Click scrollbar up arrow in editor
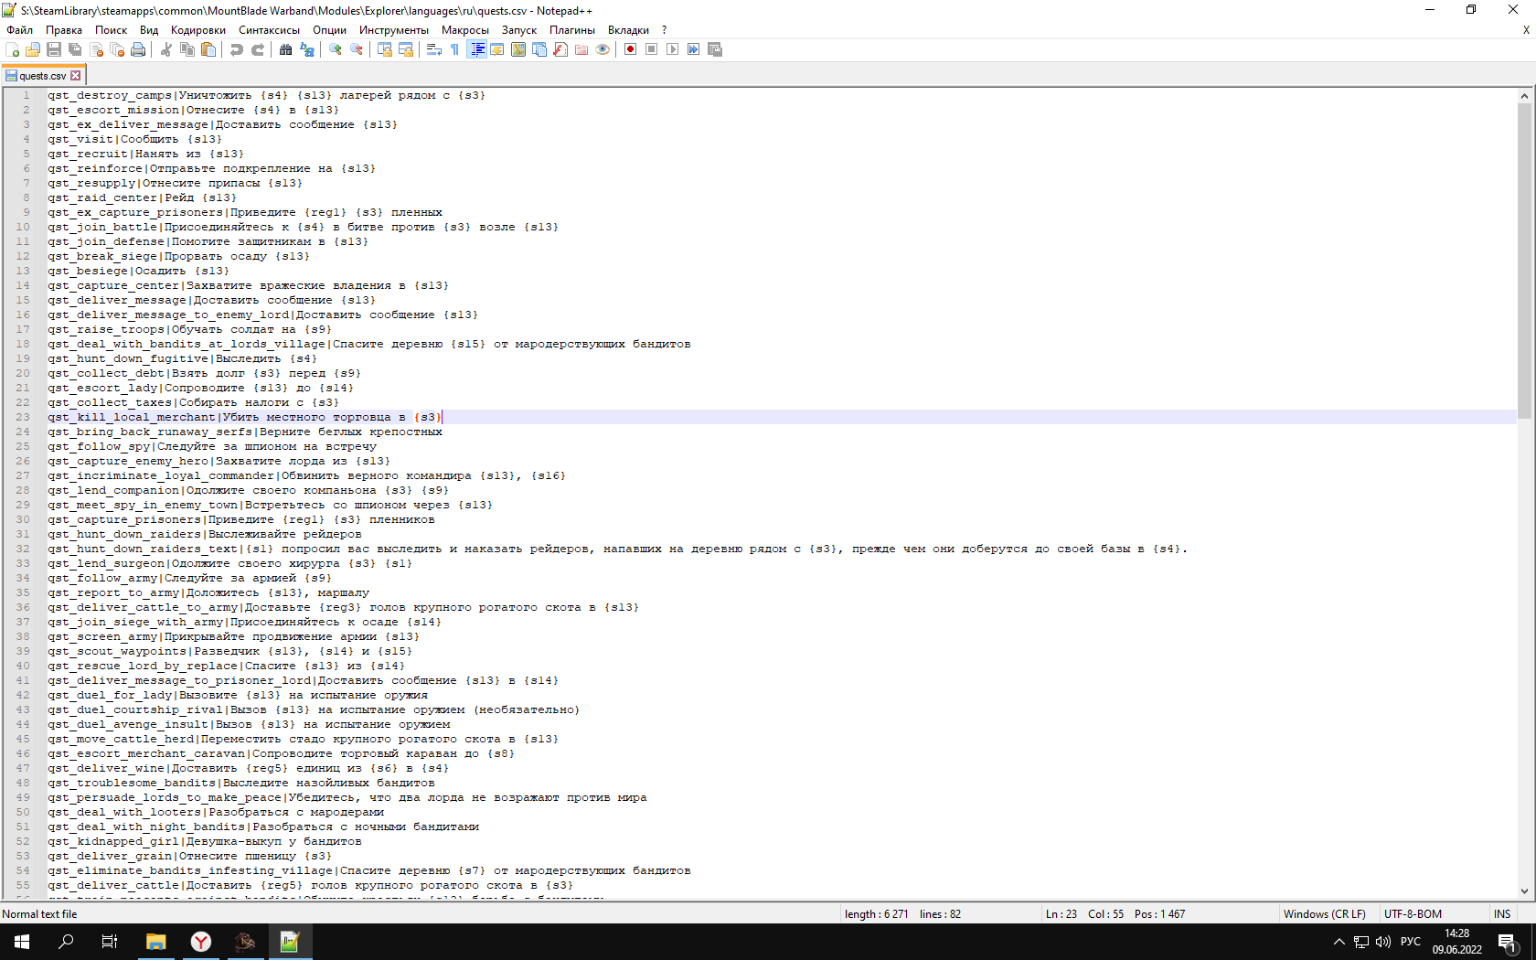 coord(1524,96)
